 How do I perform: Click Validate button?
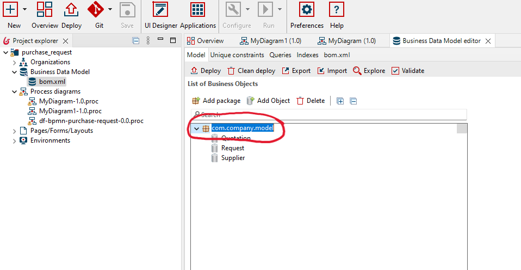click(408, 71)
